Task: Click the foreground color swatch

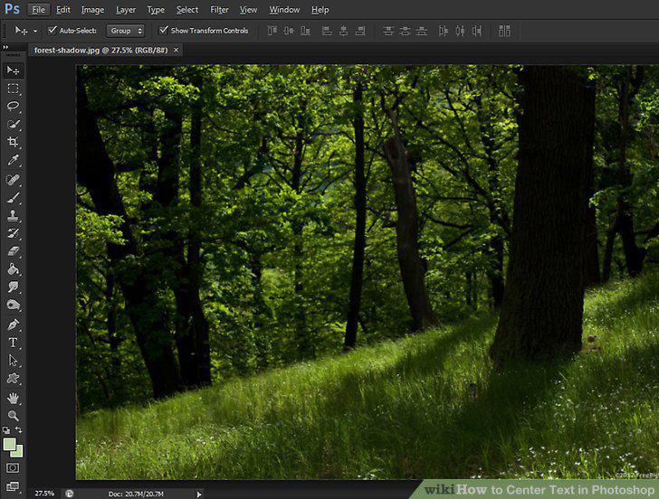Action: 9,445
